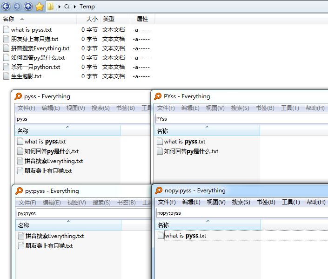This screenshot has width=328, height=279.
Task: Open 帮助(H) menu in PYss window
Action: tap(315, 108)
